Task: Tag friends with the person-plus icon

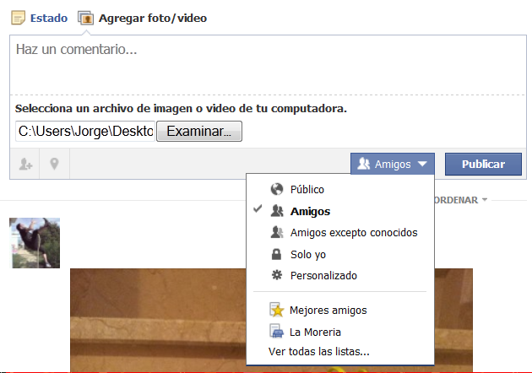Action: coord(25,164)
